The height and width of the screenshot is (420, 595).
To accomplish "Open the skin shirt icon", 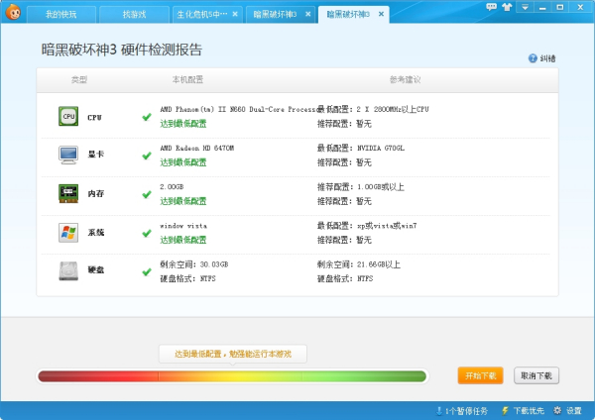I will tap(507, 7).
